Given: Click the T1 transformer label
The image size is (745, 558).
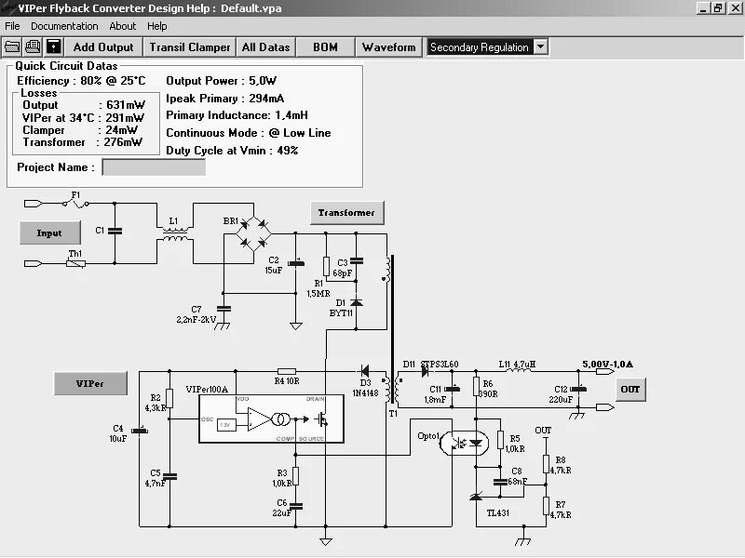Looking at the screenshot, I should (x=393, y=413).
